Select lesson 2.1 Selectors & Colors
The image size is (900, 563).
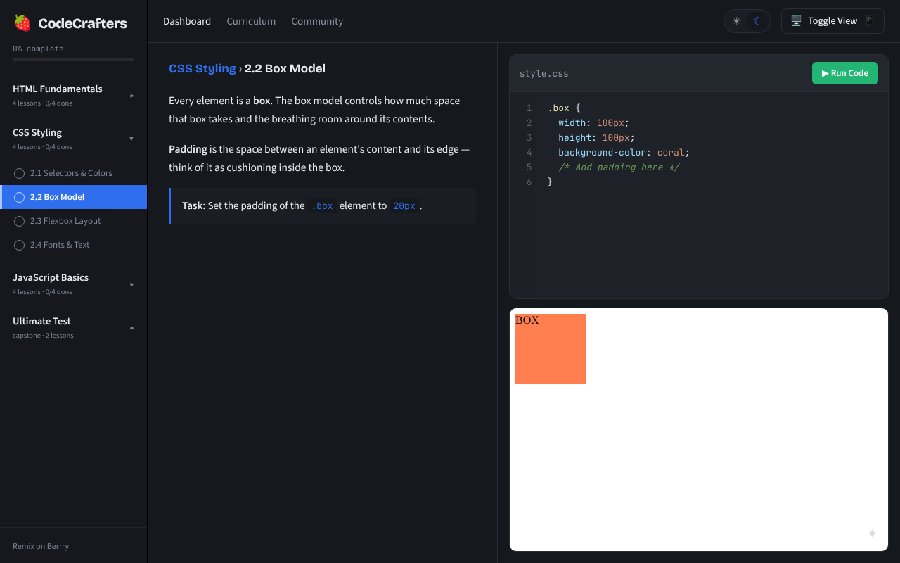(73, 173)
